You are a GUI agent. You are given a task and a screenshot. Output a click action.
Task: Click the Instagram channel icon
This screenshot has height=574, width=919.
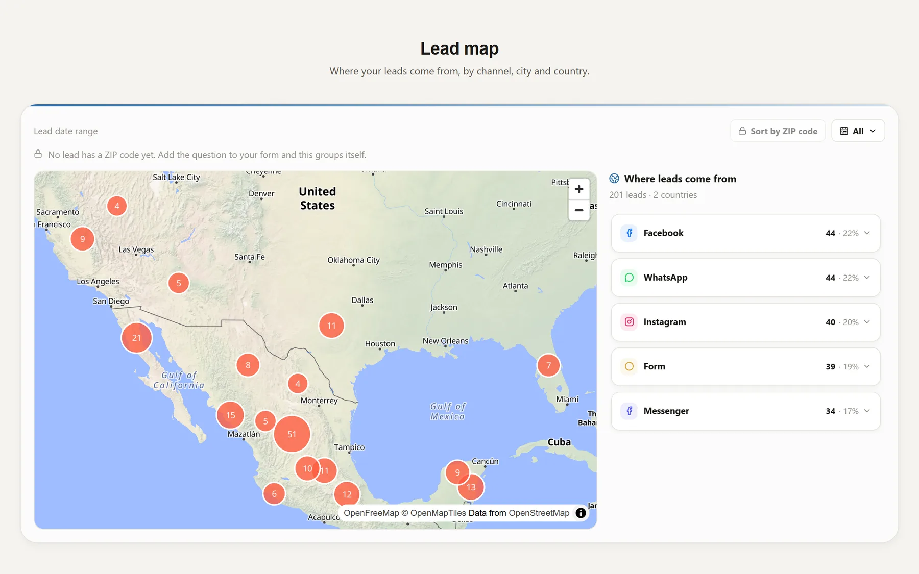pos(629,322)
